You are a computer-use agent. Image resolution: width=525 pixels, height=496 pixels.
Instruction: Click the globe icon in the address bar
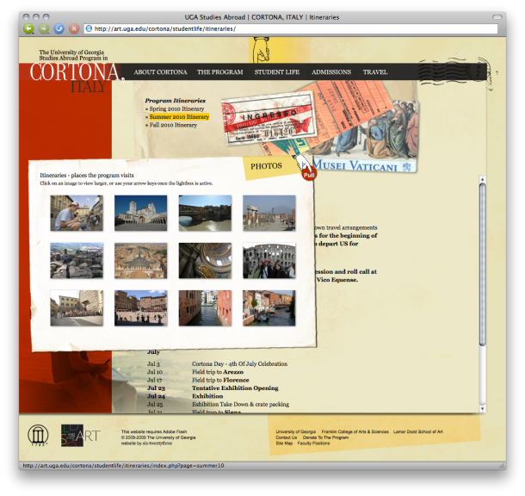point(89,28)
